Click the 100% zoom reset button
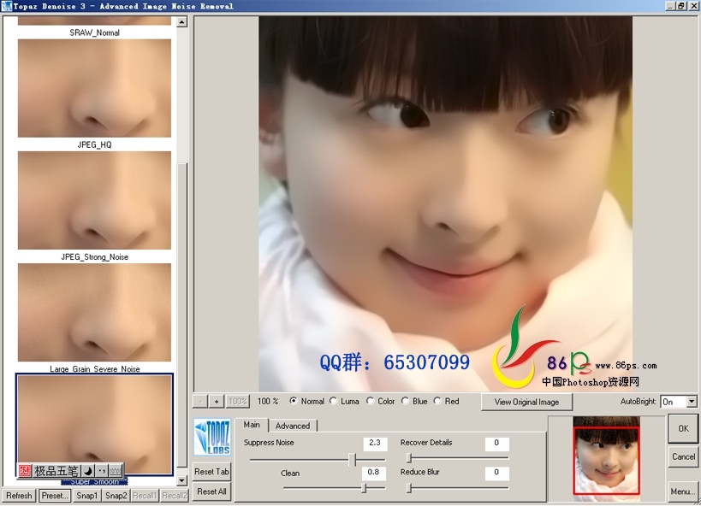This screenshot has height=506, width=701. click(237, 401)
